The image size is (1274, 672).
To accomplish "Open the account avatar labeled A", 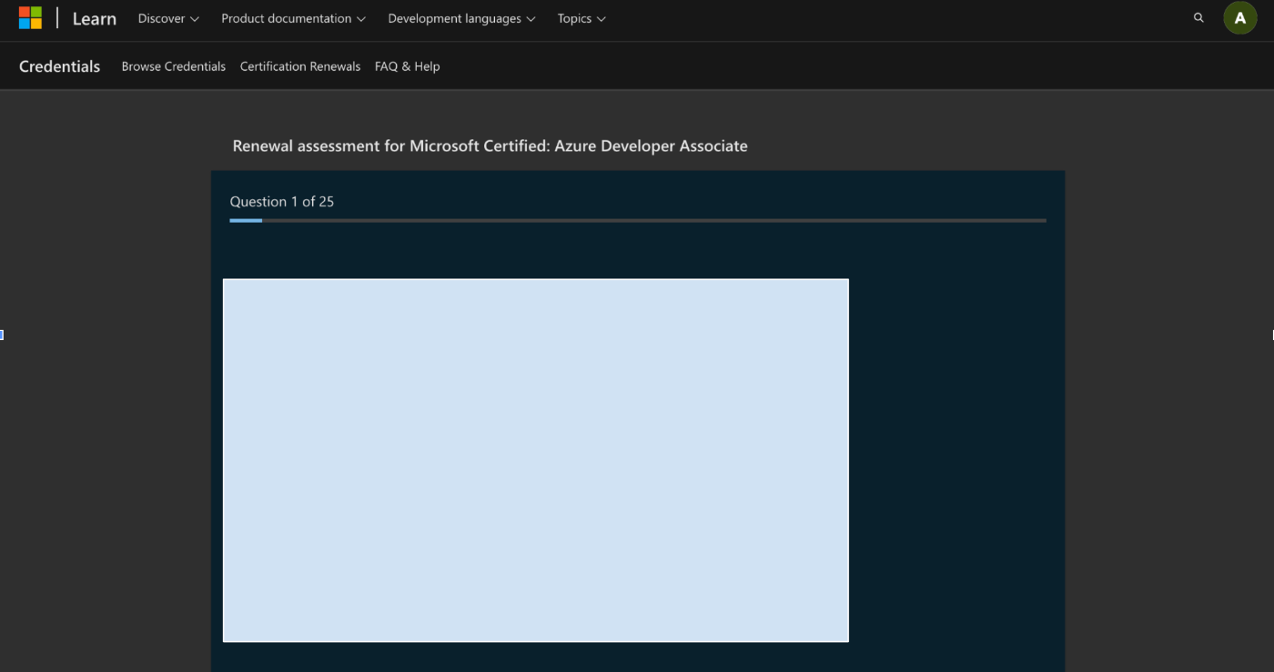I will click(x=1239, y=18).
